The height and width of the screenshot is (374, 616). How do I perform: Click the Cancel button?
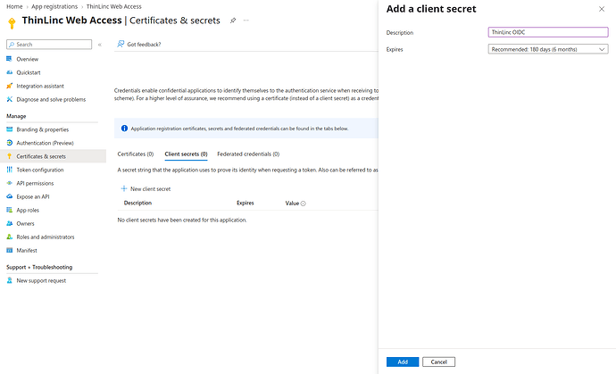(438, 362)
